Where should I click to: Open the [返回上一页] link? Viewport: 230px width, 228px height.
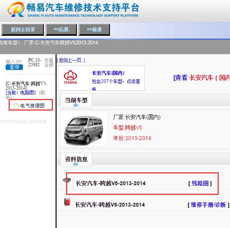click(x=71, y=60)
